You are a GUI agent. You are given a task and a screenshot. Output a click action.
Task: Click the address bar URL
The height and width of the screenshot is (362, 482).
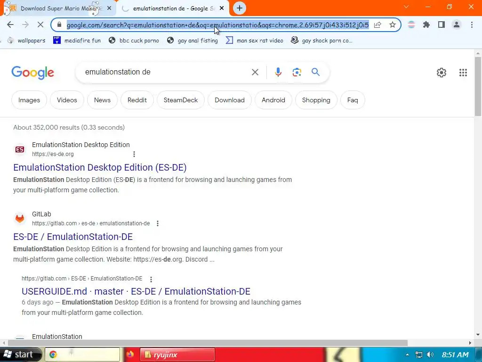[217, 25]
